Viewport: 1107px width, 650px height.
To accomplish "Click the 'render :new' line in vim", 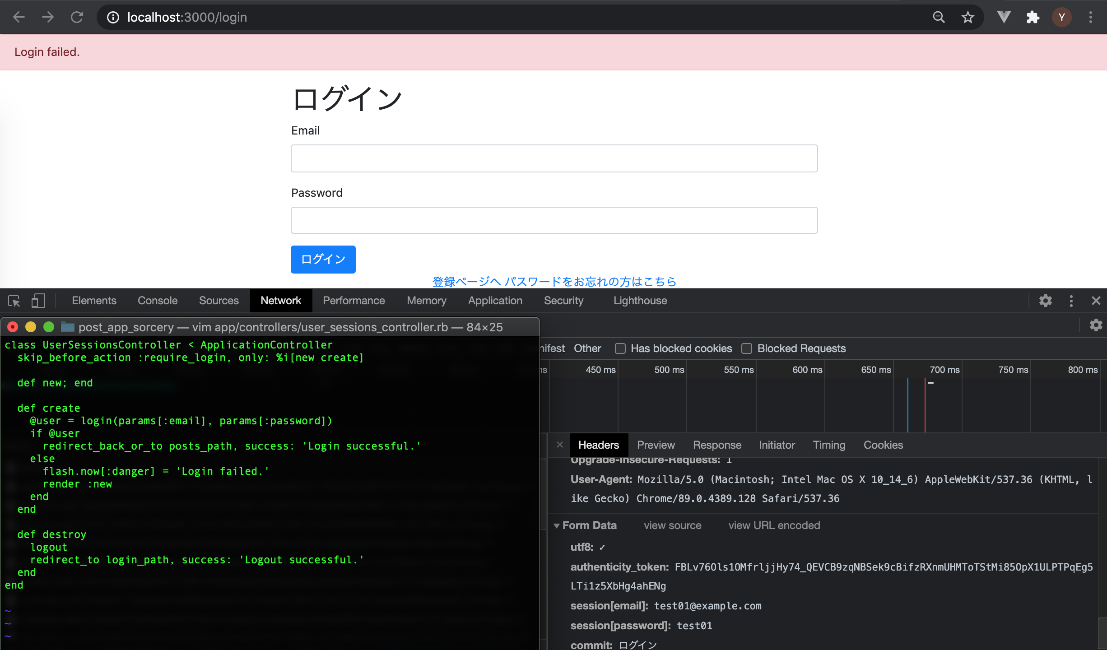I will [x=77, y=484].
